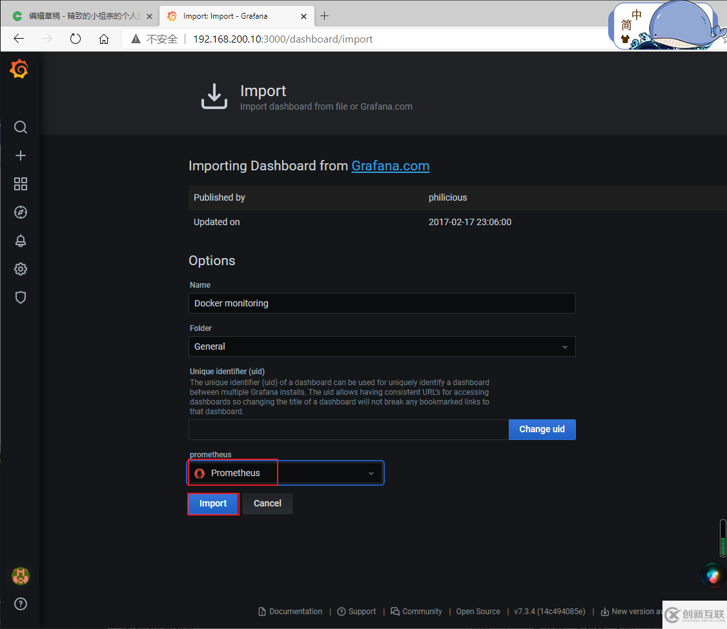Open the Community footer link
Viewport: 727px width, 629px height.
point(416,612)
